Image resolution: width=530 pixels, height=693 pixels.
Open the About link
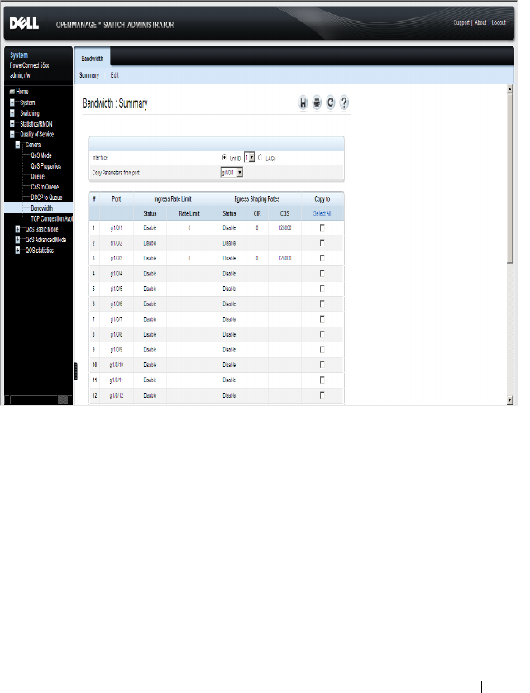(x=480, y=22)
